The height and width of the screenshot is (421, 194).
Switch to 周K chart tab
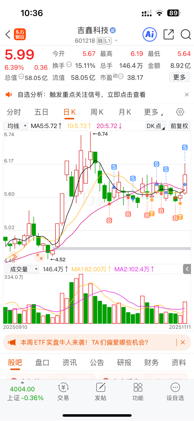(x=97, y=112)
